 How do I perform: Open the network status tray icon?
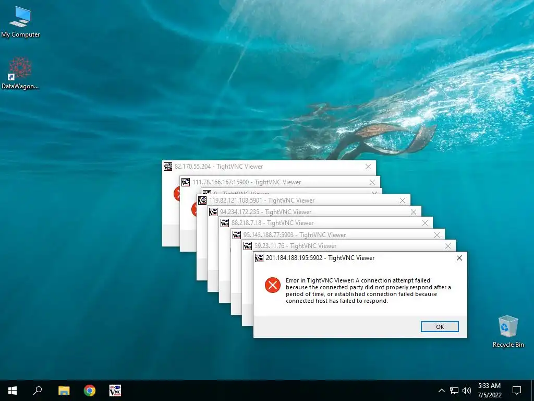click(x=454, y=391)
